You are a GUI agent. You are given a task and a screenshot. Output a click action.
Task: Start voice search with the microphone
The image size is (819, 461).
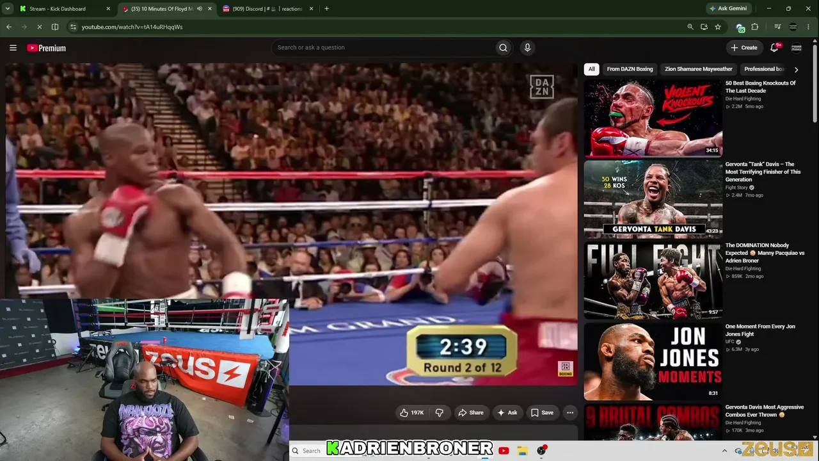527,47
